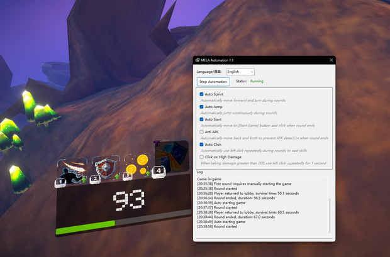This screenshot has width=390, height=257.
Task: Click the green progress bar under 93
Action: tap(86, 227)
